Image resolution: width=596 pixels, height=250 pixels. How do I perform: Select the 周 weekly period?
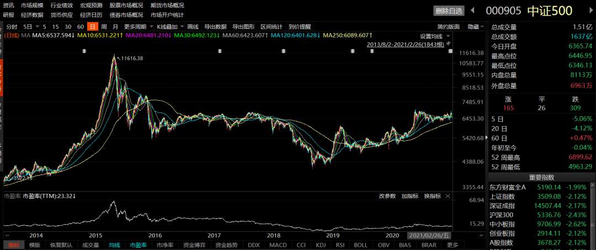click(x=104, y=27)
